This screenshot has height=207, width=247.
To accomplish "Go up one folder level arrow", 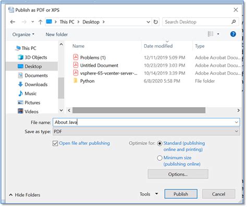I will click(x=40, y=22).
